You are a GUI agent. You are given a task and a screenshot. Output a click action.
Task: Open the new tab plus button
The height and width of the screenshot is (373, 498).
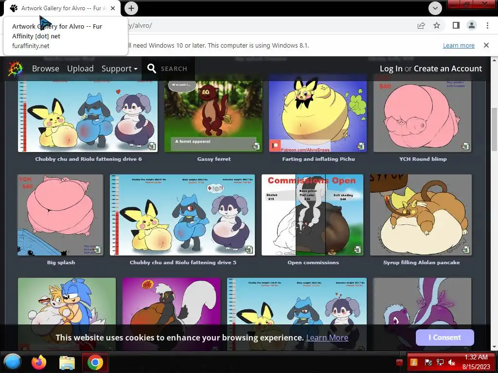(131, 8)
